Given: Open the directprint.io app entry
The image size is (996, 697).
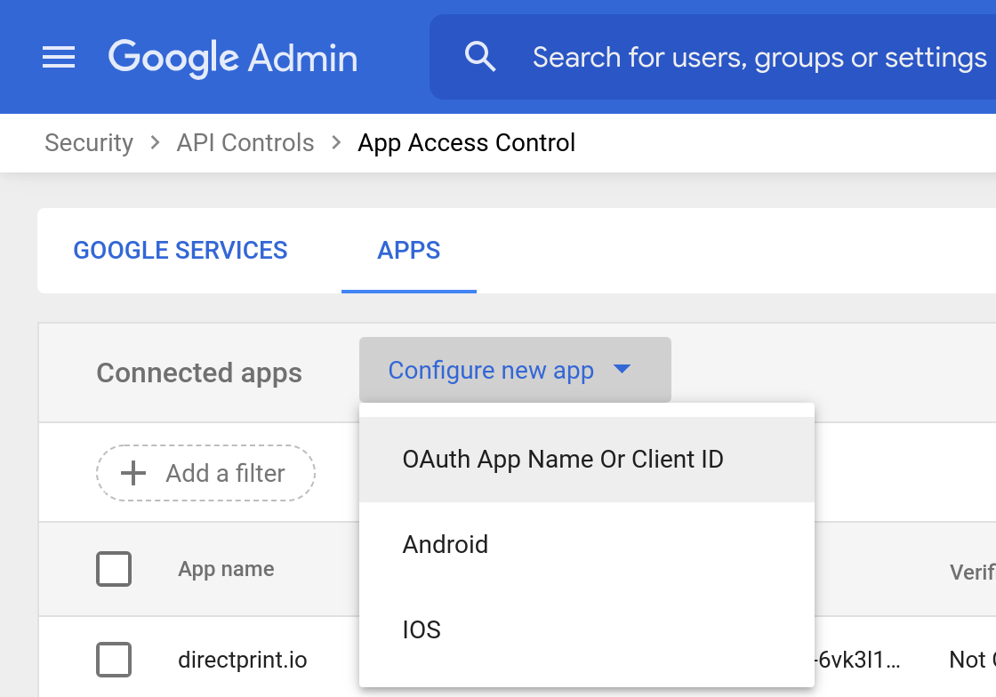Looking at the screenshot, I should [243, 660].
